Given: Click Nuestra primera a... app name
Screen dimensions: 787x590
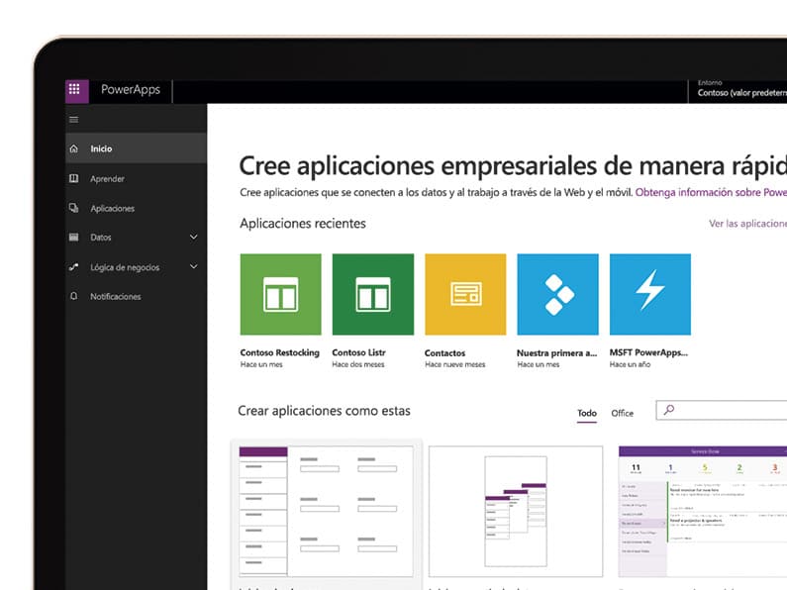Looking at the screenshot, I should [556, 353].
